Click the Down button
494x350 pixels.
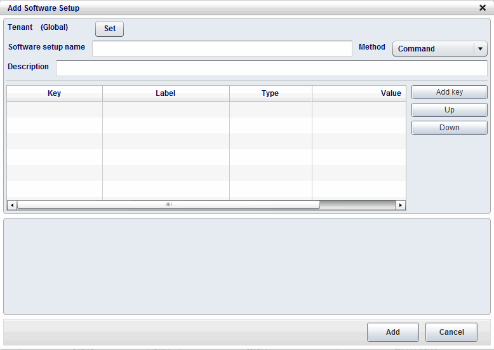450,128
